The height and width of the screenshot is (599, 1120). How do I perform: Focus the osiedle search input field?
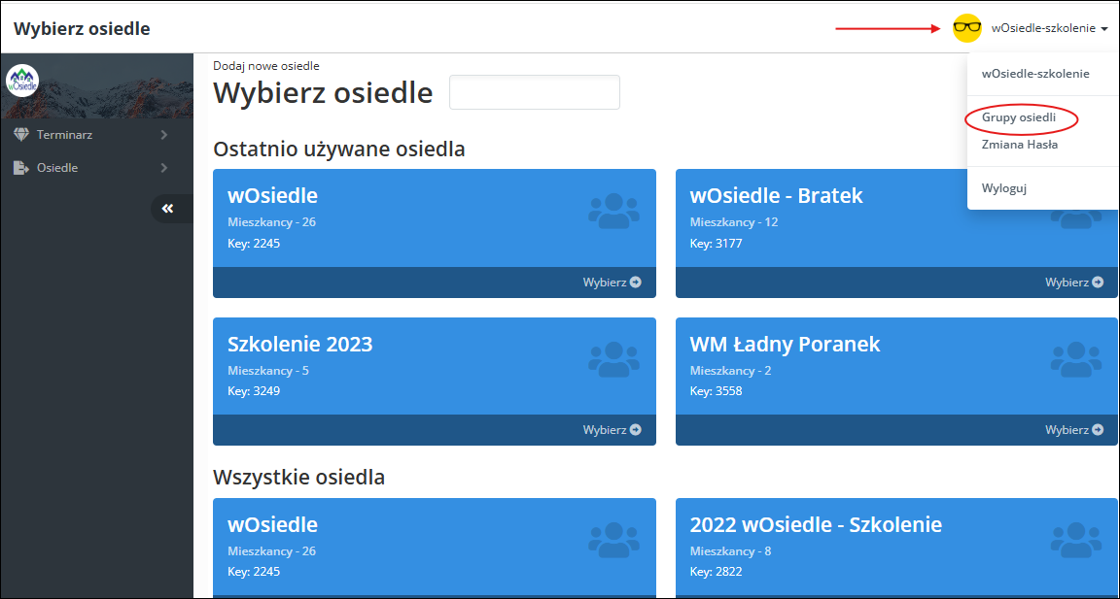point(534,92)
